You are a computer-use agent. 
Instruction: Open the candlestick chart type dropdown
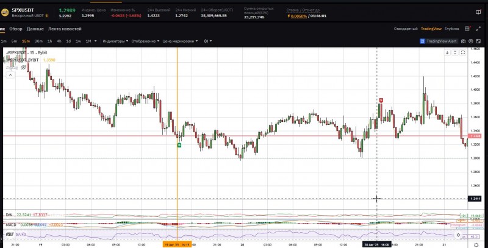pos(207,41)
